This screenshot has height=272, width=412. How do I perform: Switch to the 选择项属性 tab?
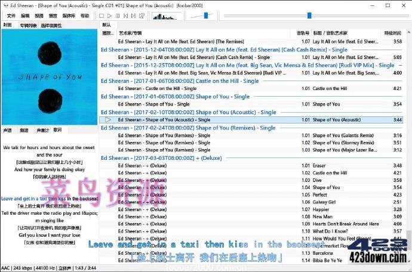tap(51, 26)
